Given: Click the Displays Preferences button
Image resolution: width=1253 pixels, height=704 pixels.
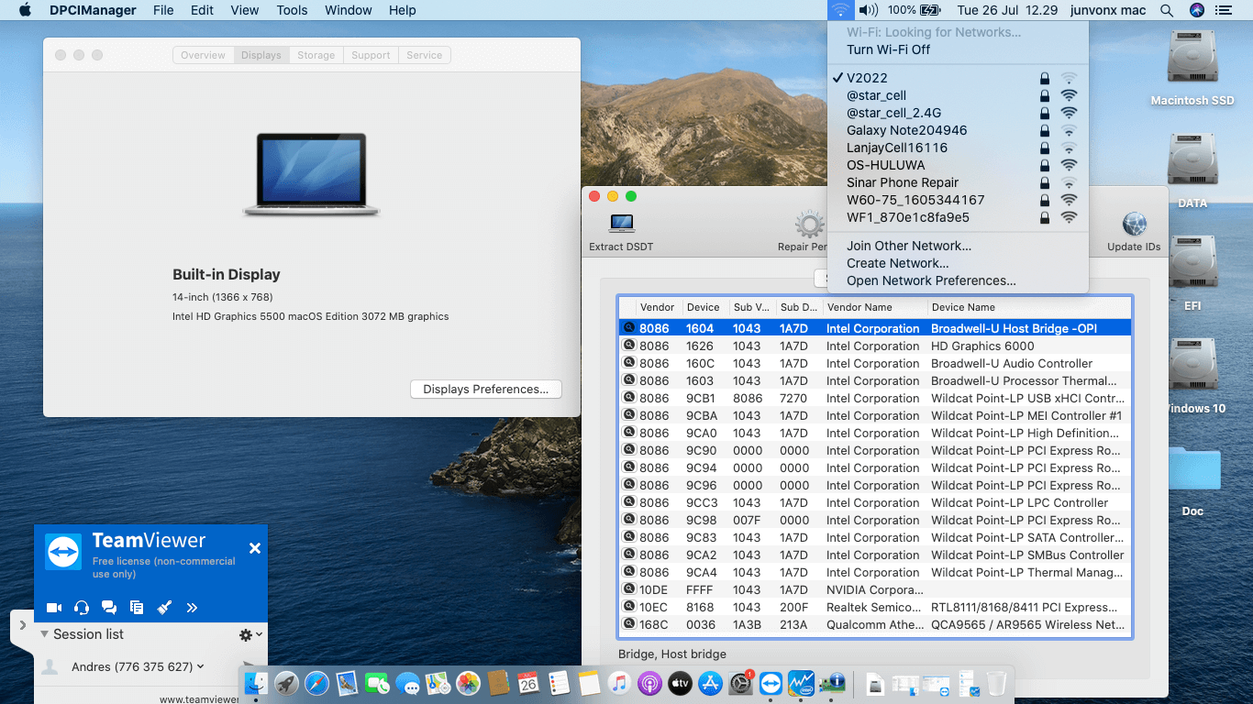Looking at the screenshot, I should [x=485, y=389].
